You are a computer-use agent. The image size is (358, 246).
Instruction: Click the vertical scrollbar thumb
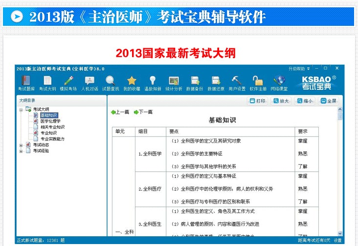[x=340, y=116]
